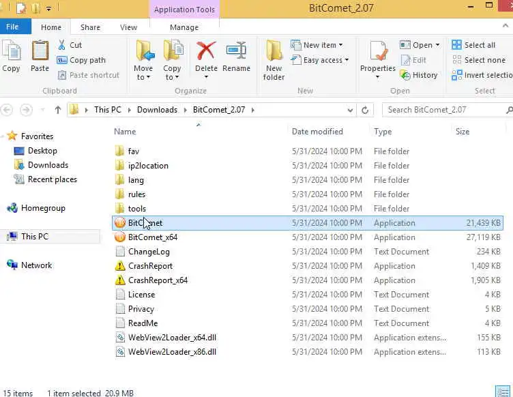The height and width of the screenshot is (397, 513).
Task: Switch to the View ribbon tab
Action: pyautogui.click(x=128, y=27)
